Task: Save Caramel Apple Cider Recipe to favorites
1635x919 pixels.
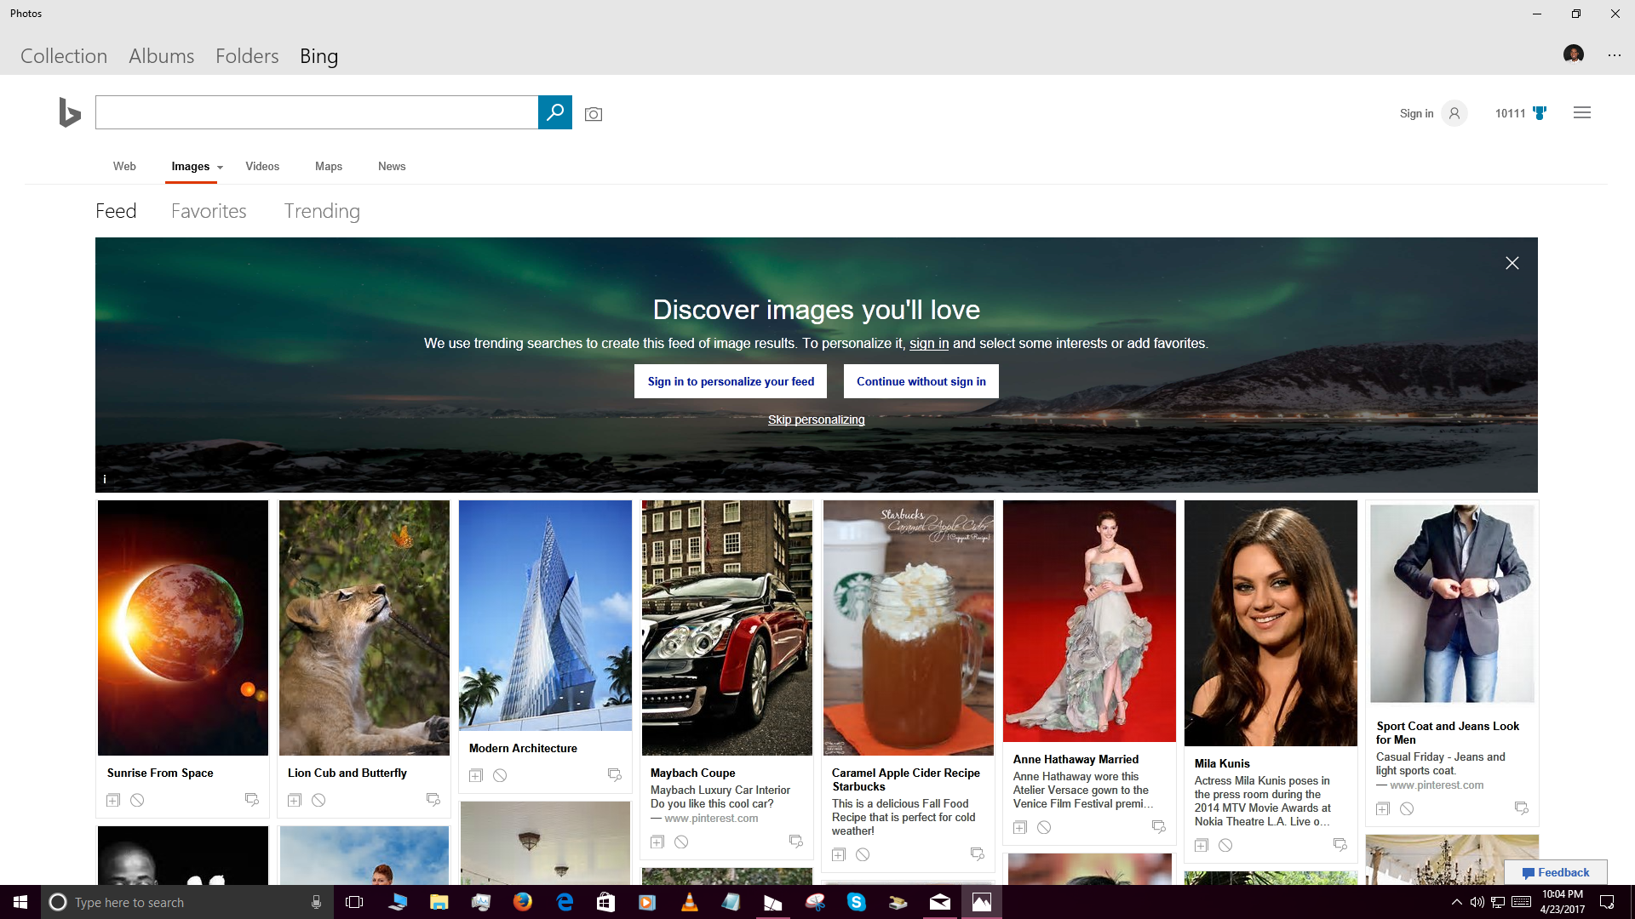Action: pyautogui.click(x=839, y=854)
